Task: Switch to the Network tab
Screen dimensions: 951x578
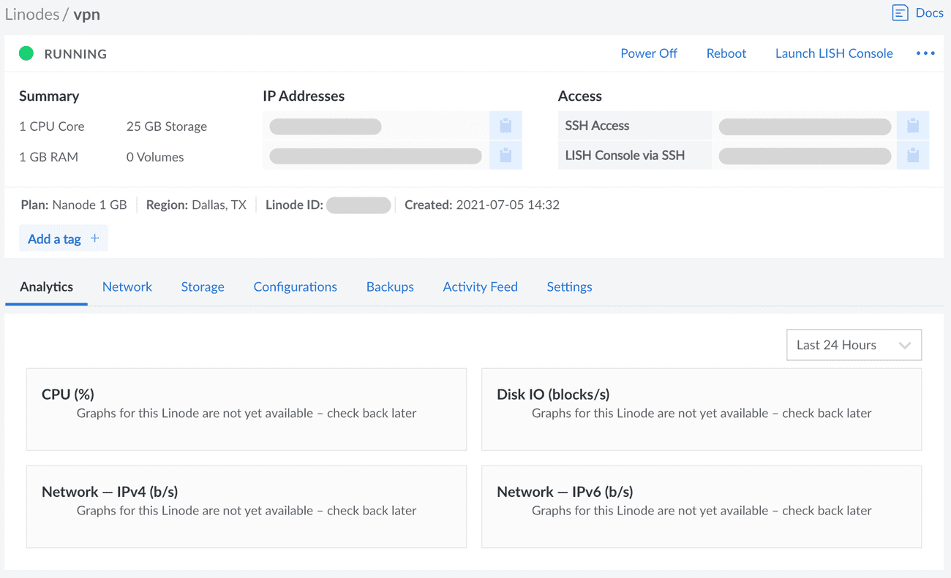Action: tap(127, 286)
